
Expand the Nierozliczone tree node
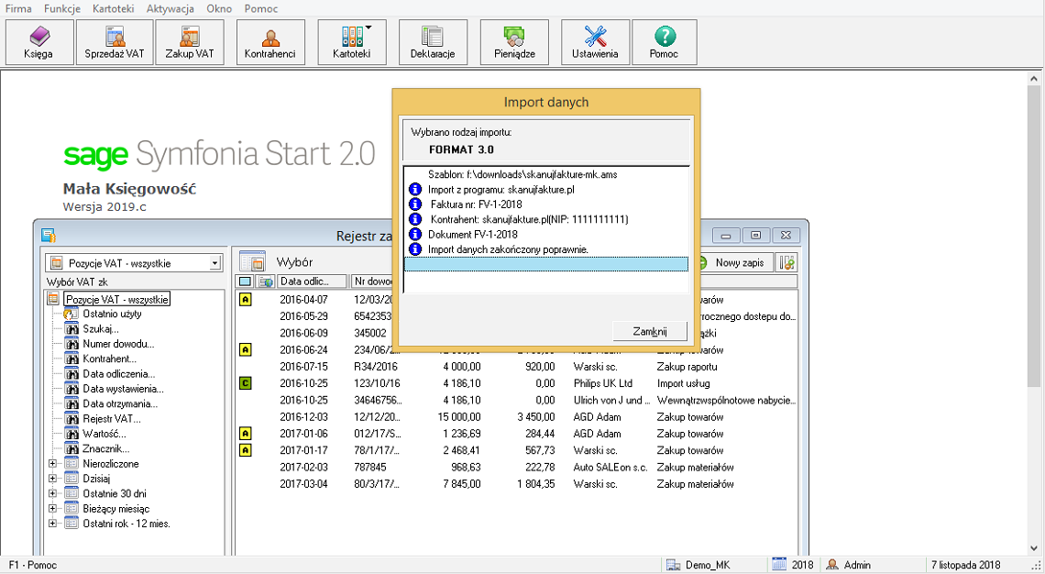tap(52, 464)
